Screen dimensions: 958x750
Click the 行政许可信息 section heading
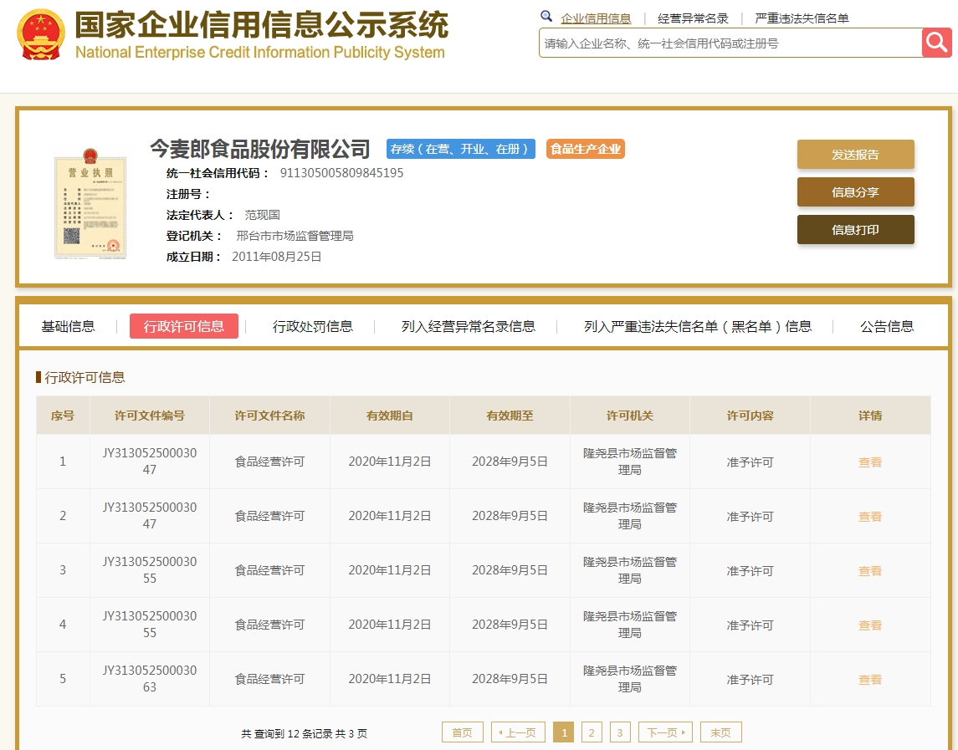(x=85, y=377)
